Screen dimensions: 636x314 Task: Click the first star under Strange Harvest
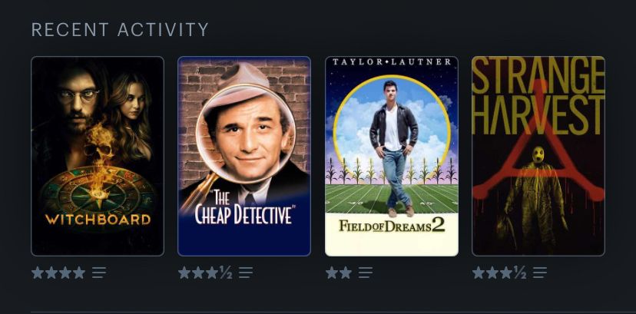tap(479, 273)
